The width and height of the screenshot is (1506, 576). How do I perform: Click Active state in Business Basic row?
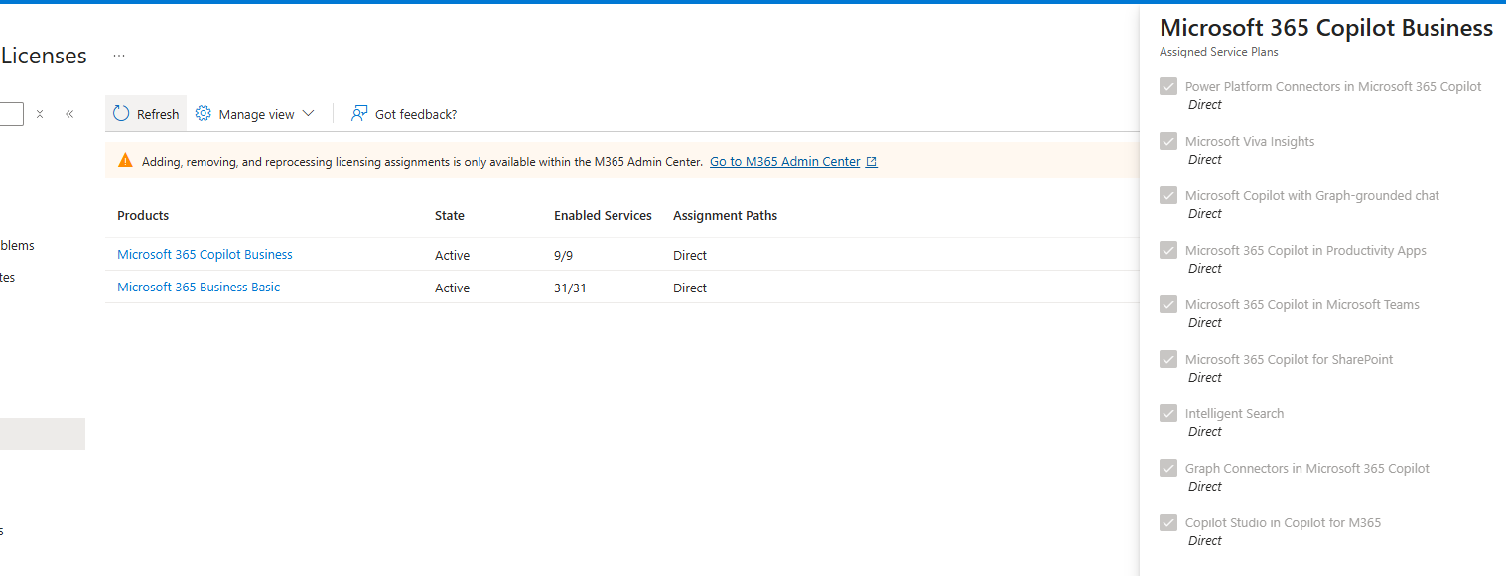(452, 288)
